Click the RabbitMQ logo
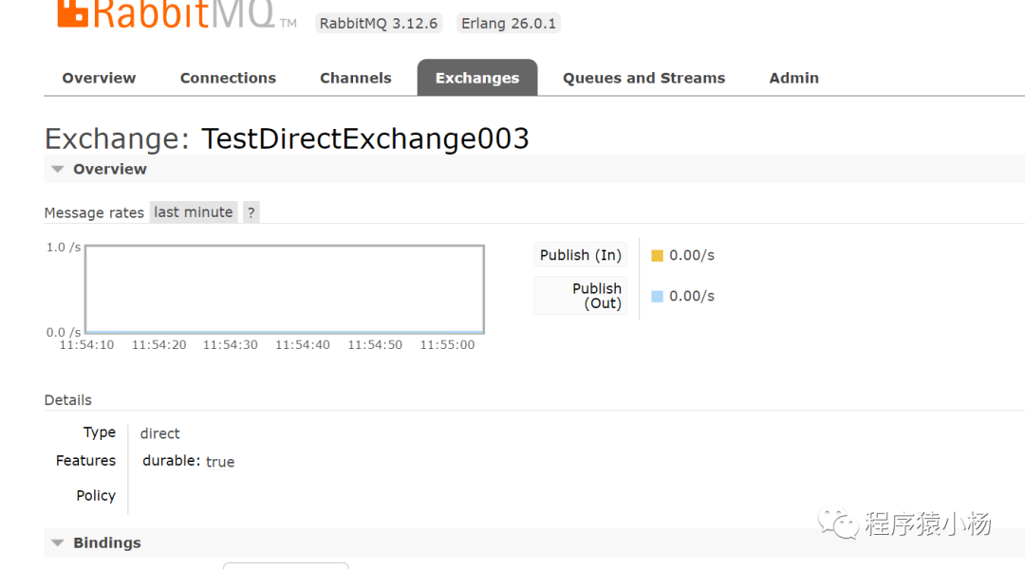The height and width of the screenshot is (569, 1025). [177, 14]
